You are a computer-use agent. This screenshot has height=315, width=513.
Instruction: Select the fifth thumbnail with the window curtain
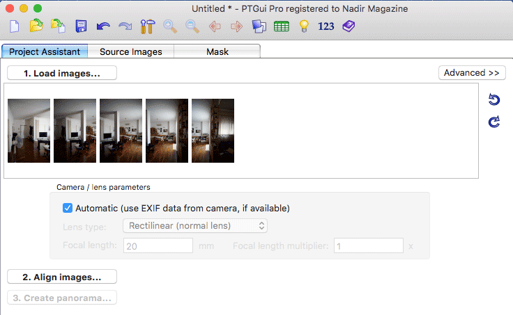(213, 131)
